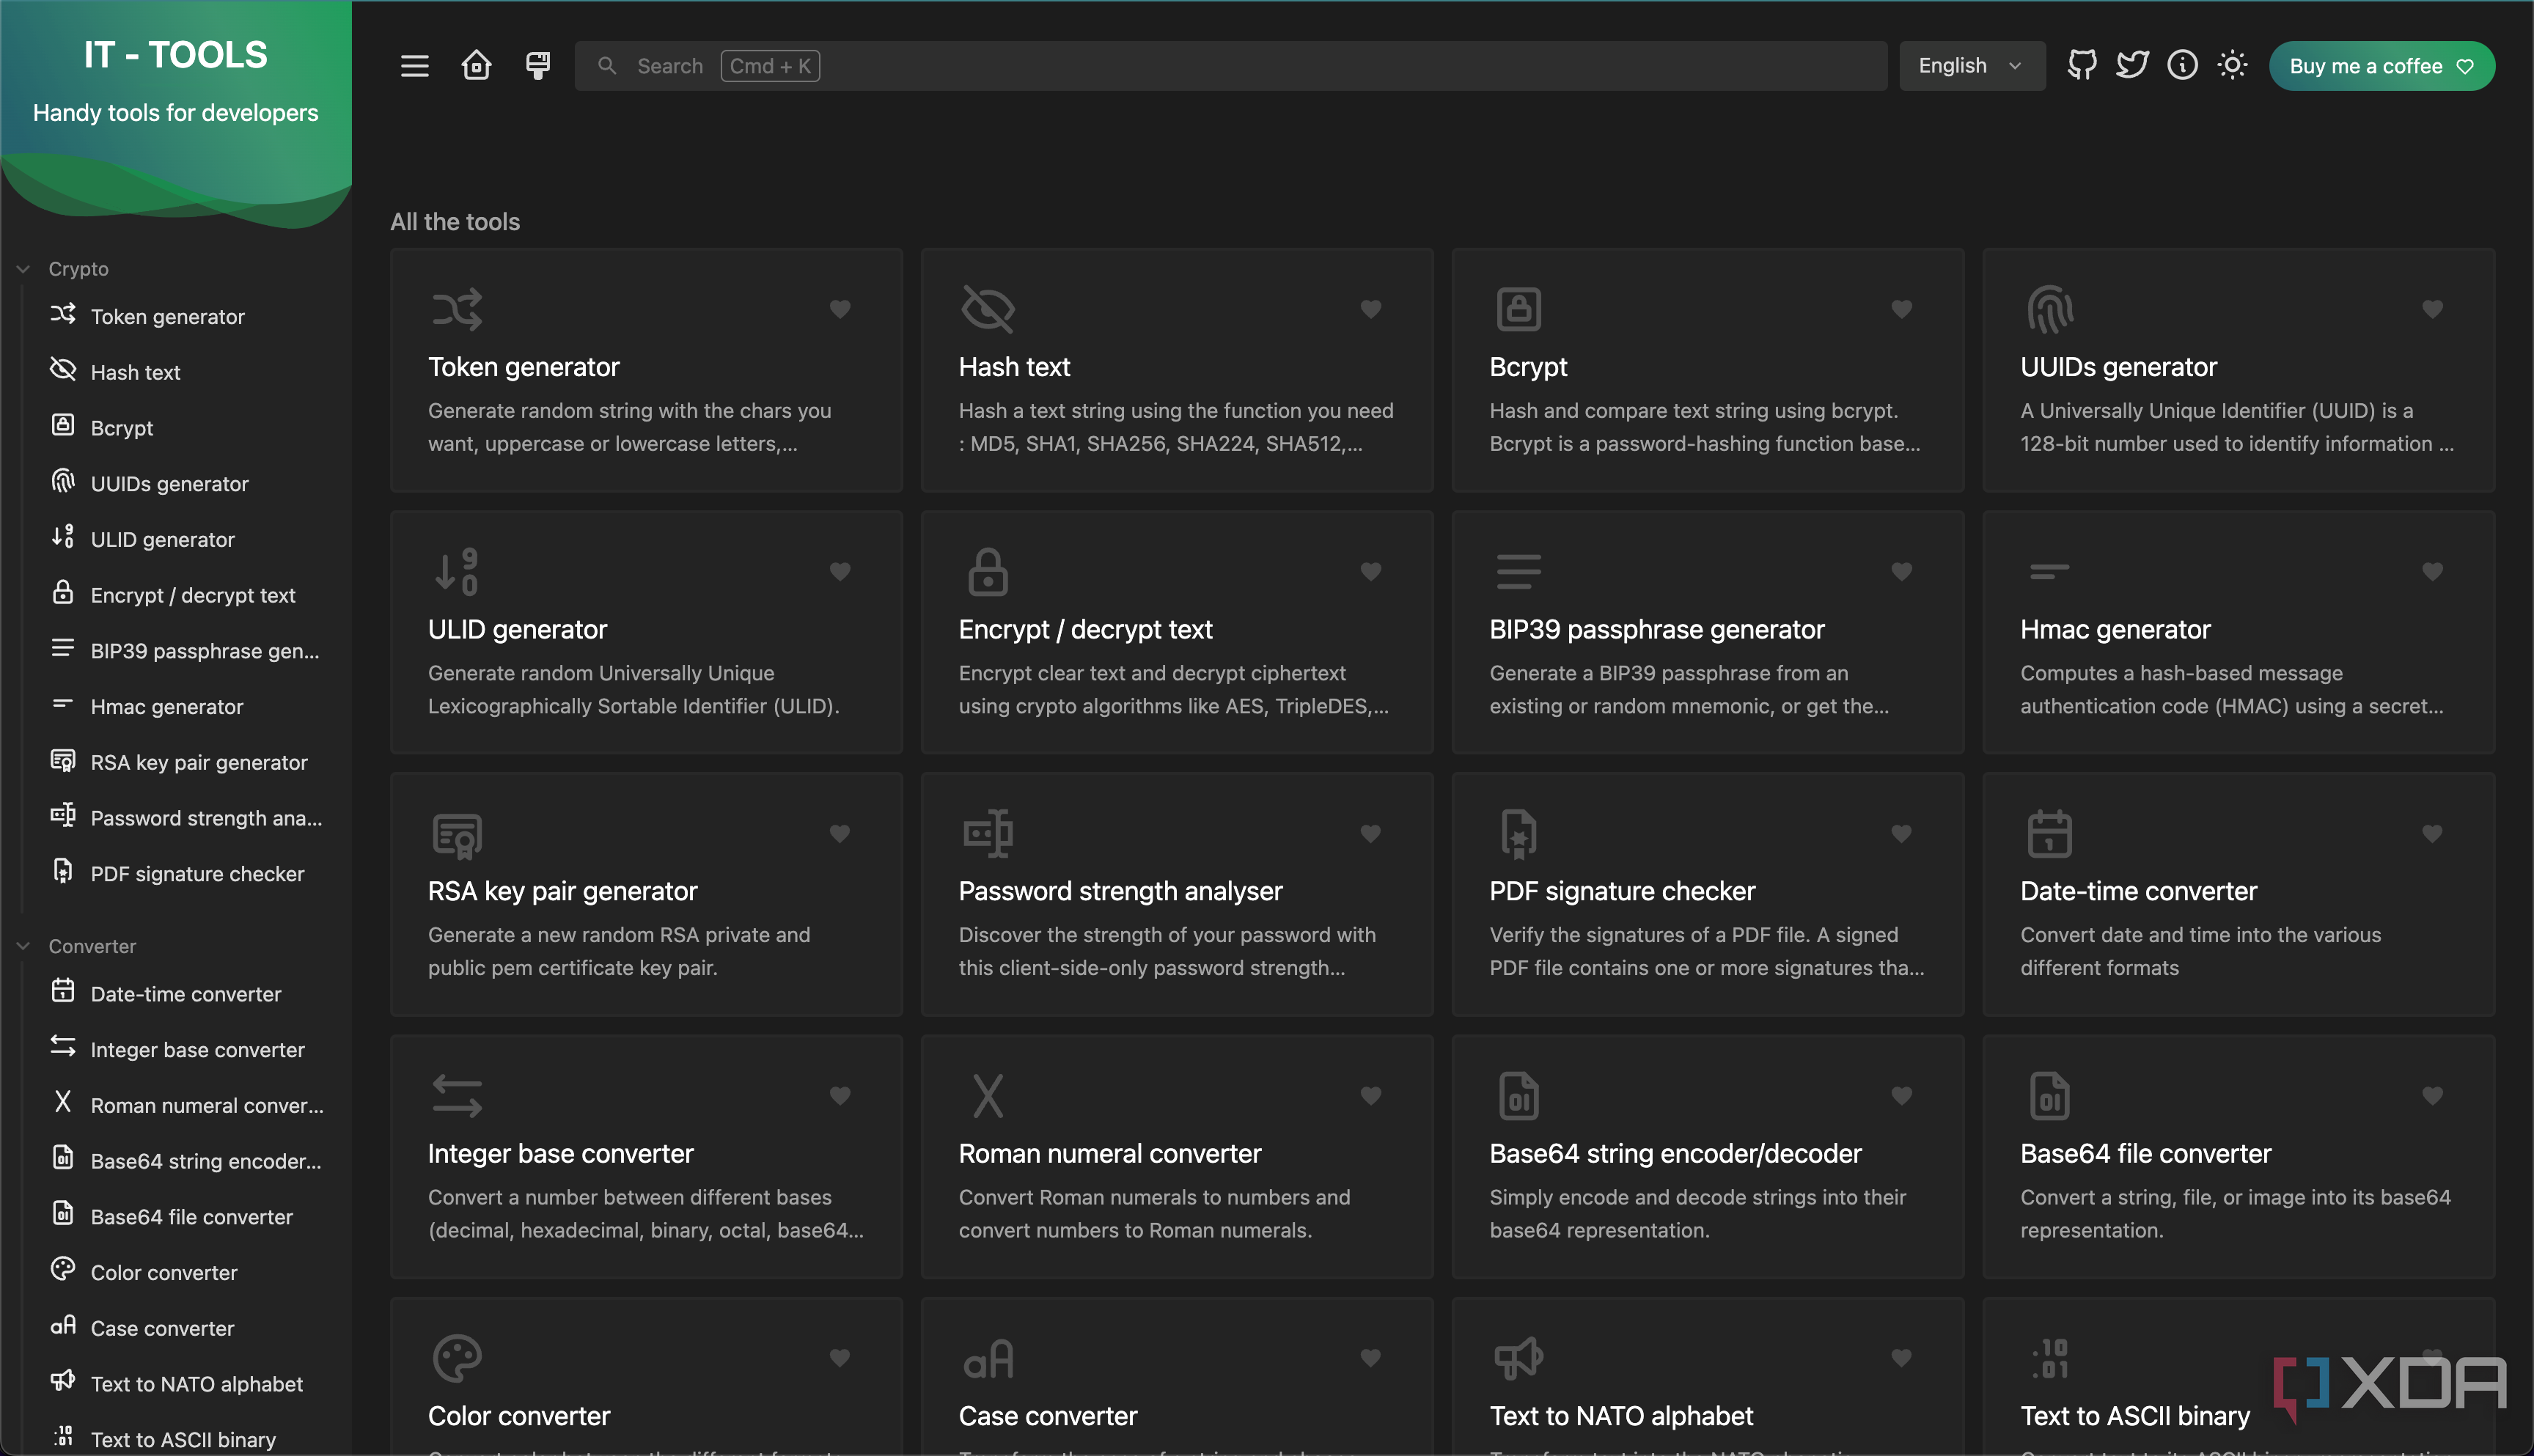This screenshot has height=1456, width=2534.
Task: Open the Integer base converter card title
Action: pyautogui.click(x=560, y=1154)
